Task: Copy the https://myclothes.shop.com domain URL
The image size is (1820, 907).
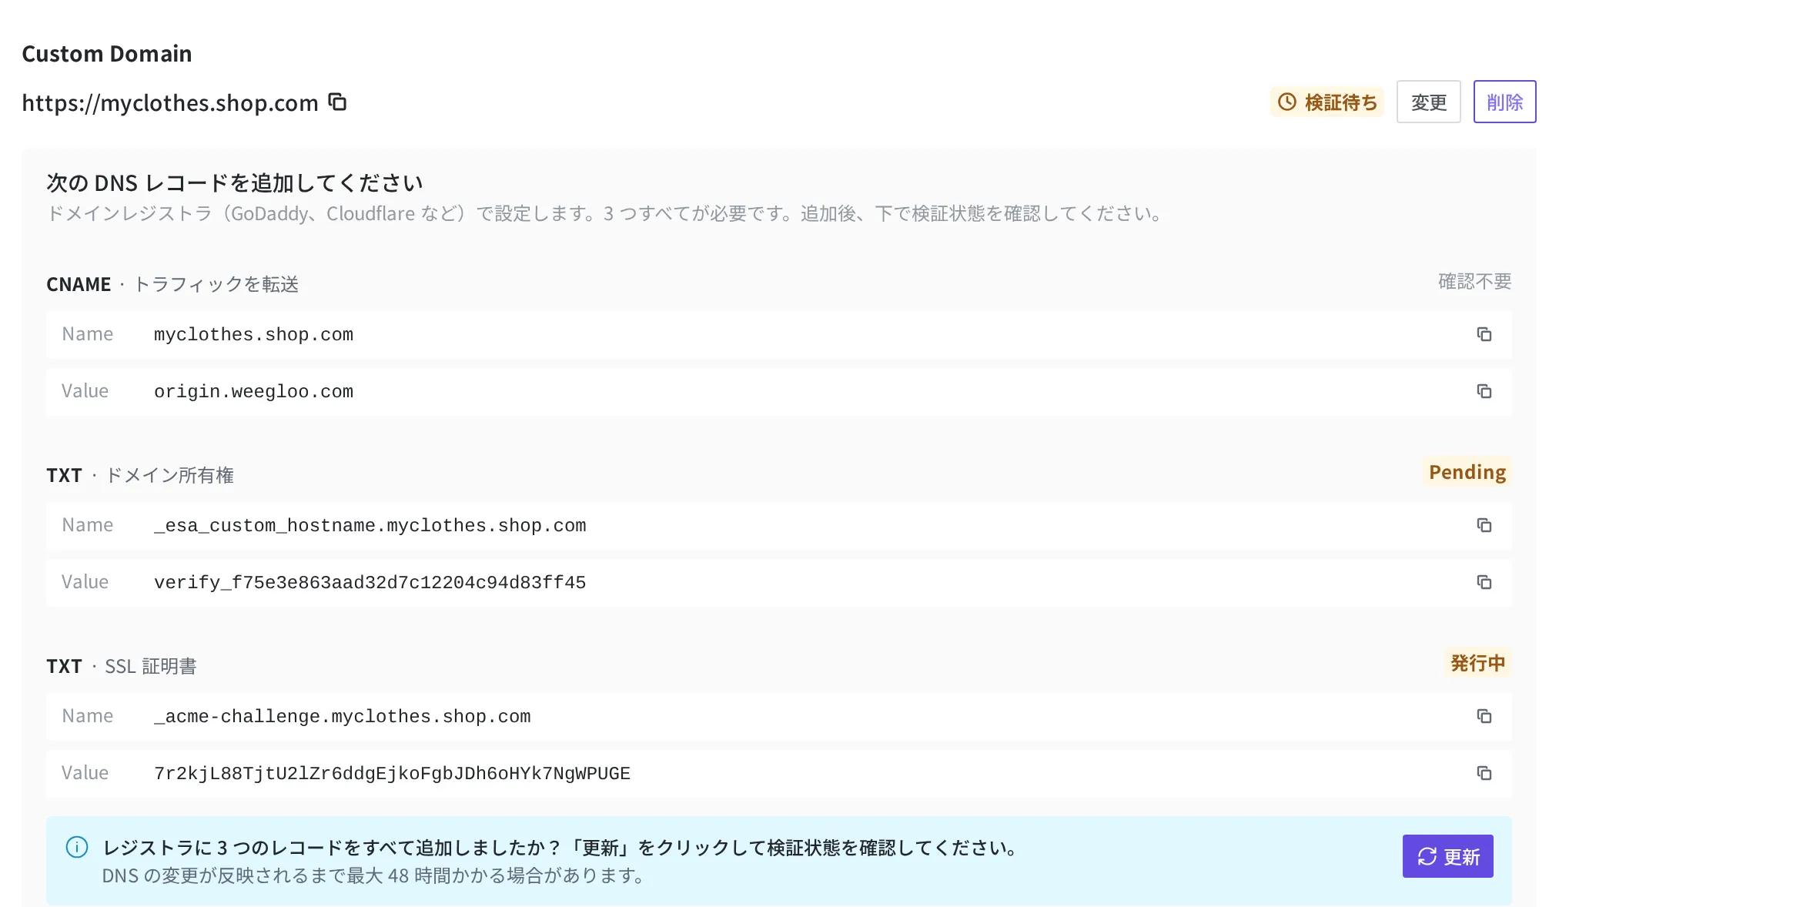Action: point(337,102)
